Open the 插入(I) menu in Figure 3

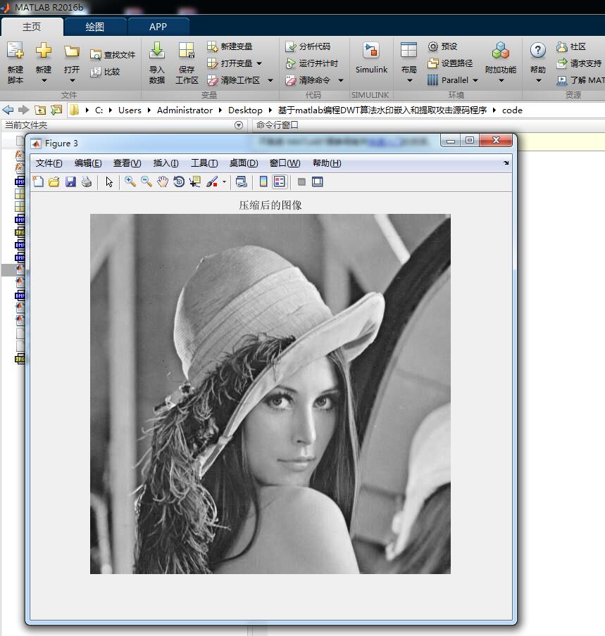pos(166,163)
